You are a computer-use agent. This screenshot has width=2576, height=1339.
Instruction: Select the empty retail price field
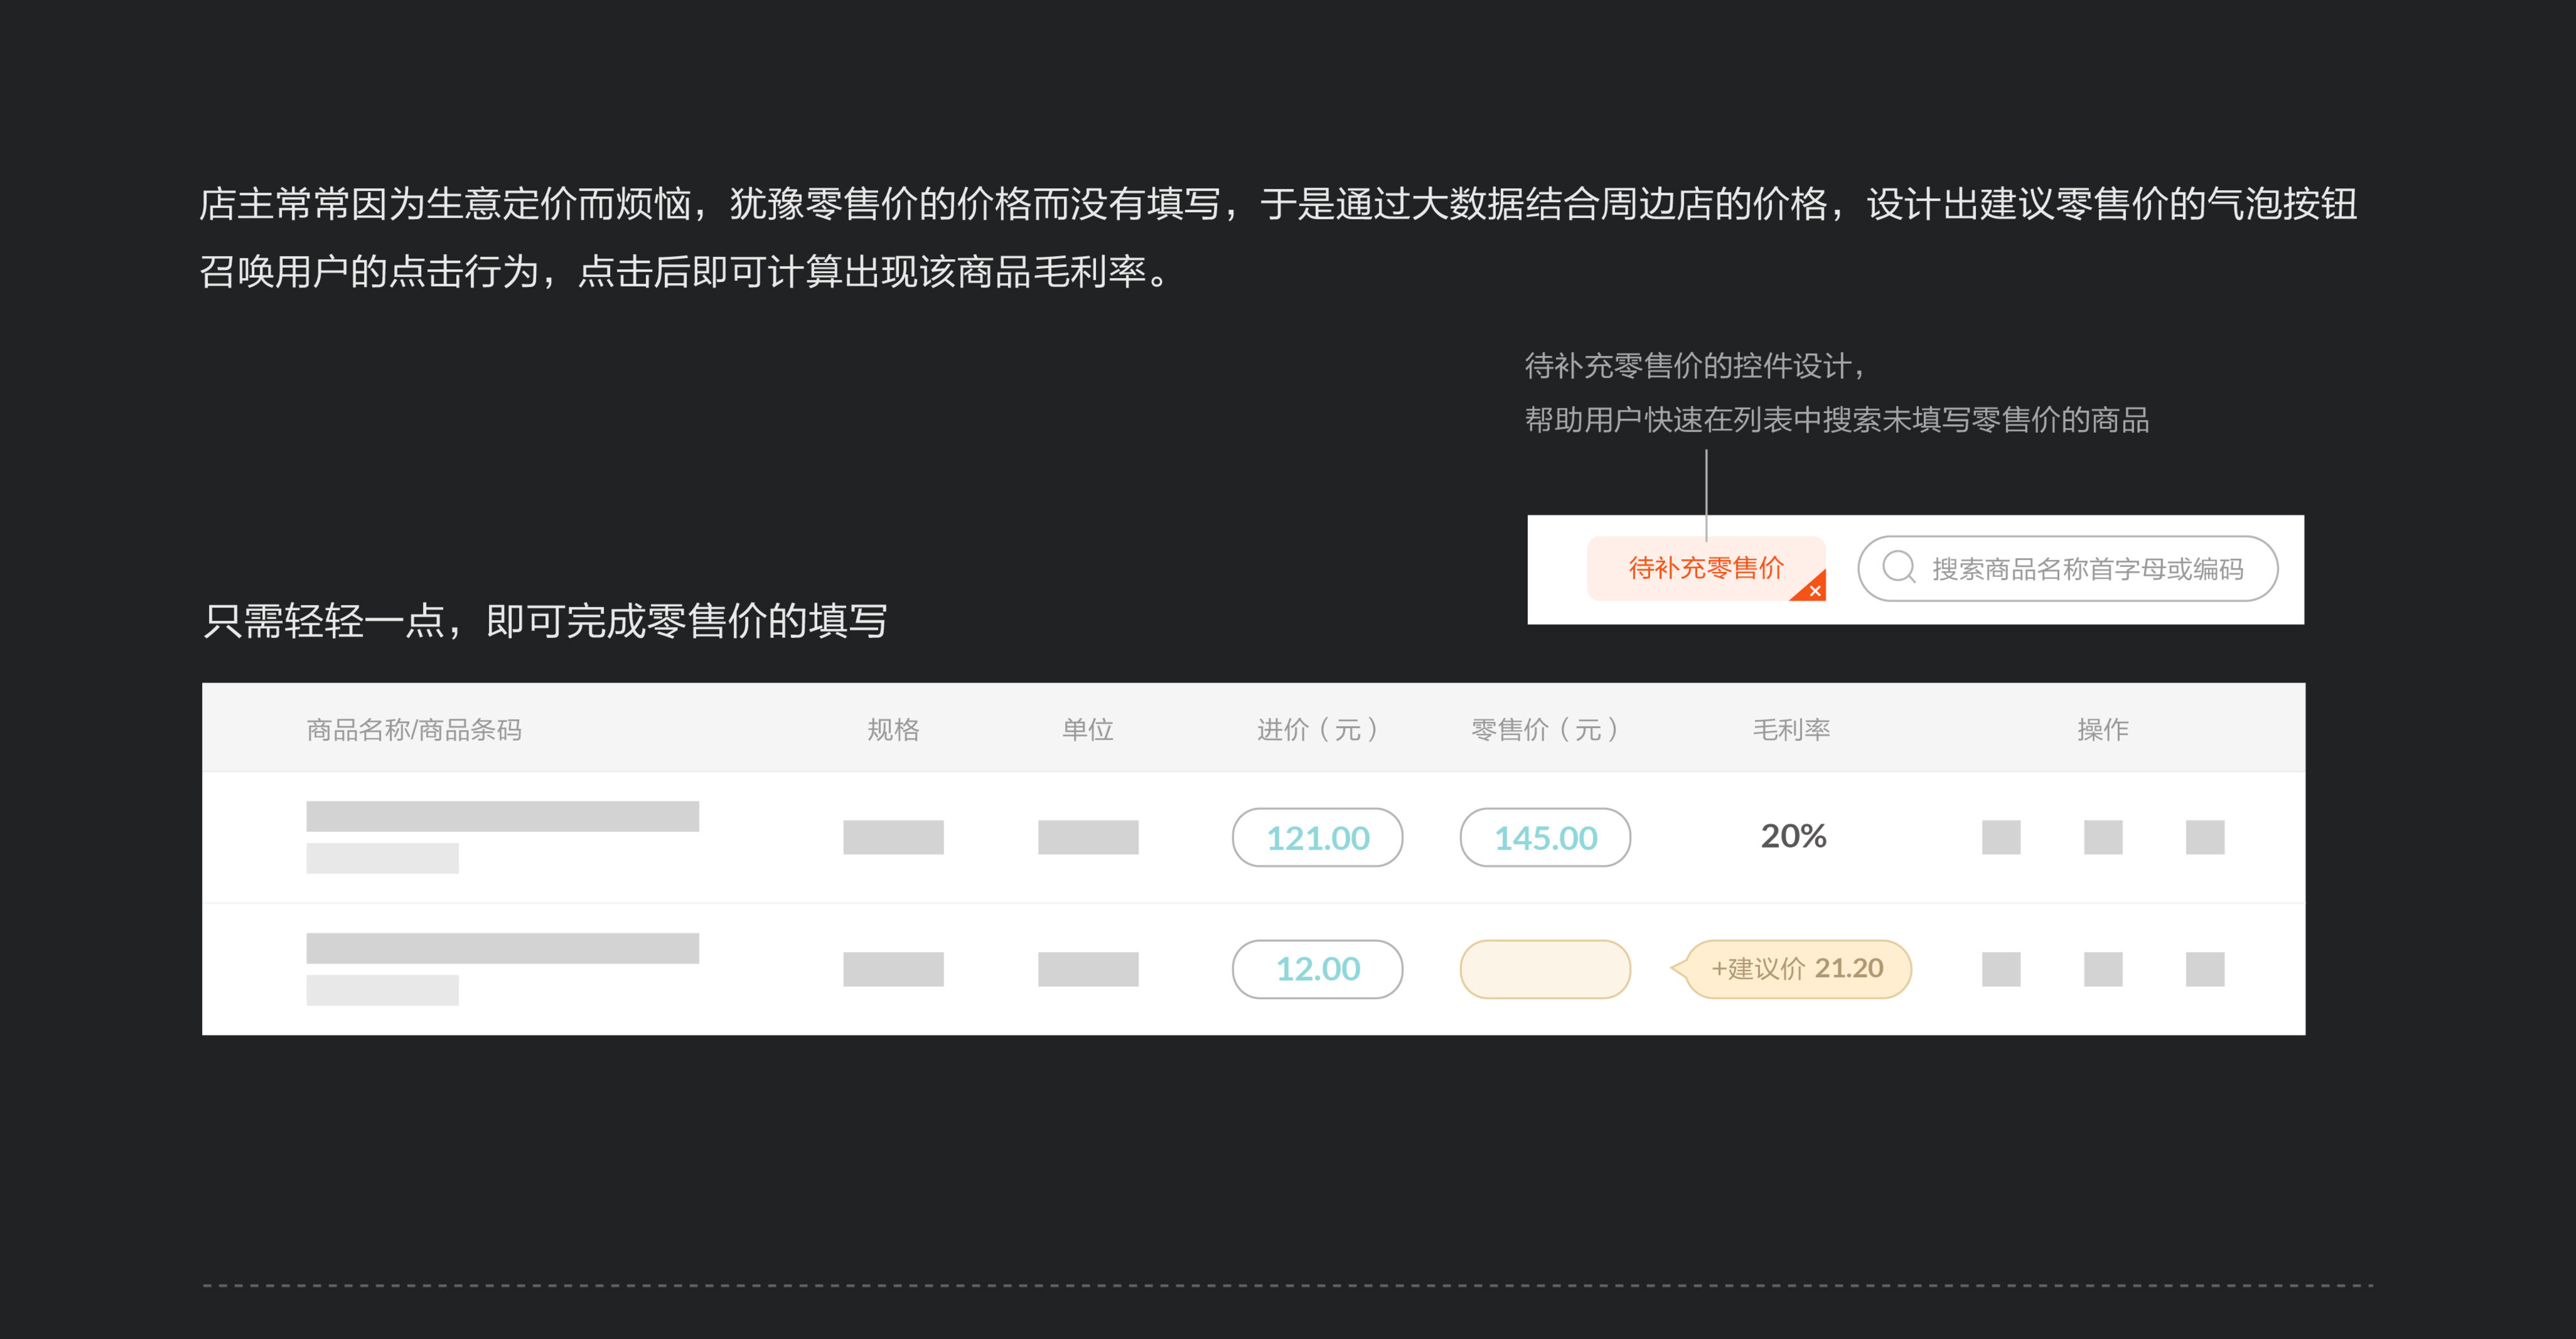coord(1545,968)
